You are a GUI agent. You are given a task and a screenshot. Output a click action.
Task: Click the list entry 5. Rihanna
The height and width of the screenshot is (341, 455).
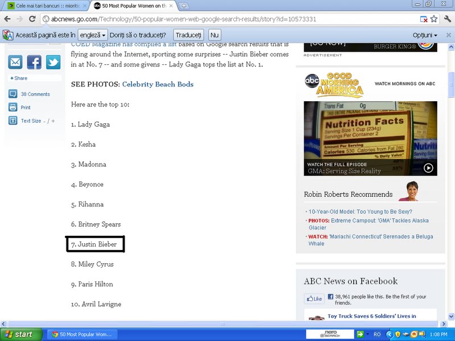click(88, 205)
